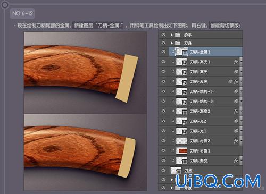Click the clipping mask arrow on 刀柄-金属1
The height and width of the screenshot is (194, 266).
pos(173,52)
